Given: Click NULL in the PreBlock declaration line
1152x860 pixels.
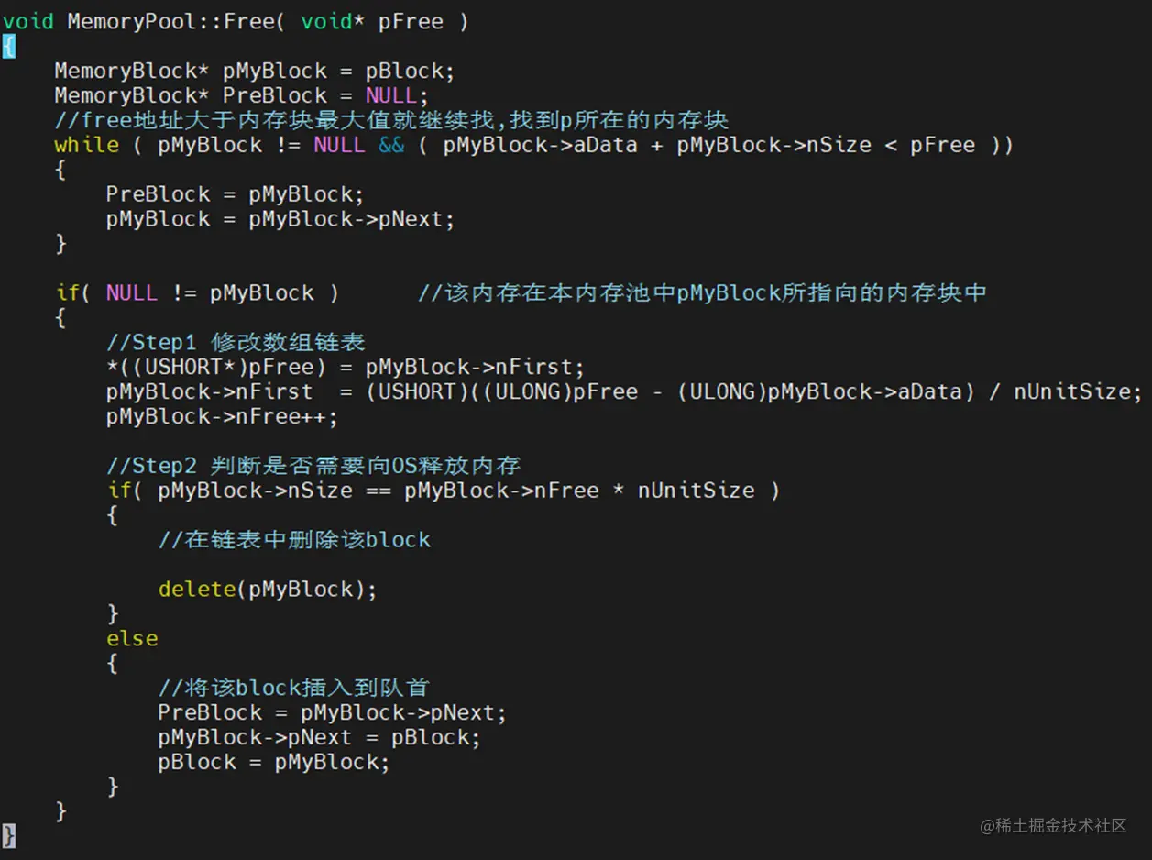Looking at the screenshot, I should [x=390, y=95].
